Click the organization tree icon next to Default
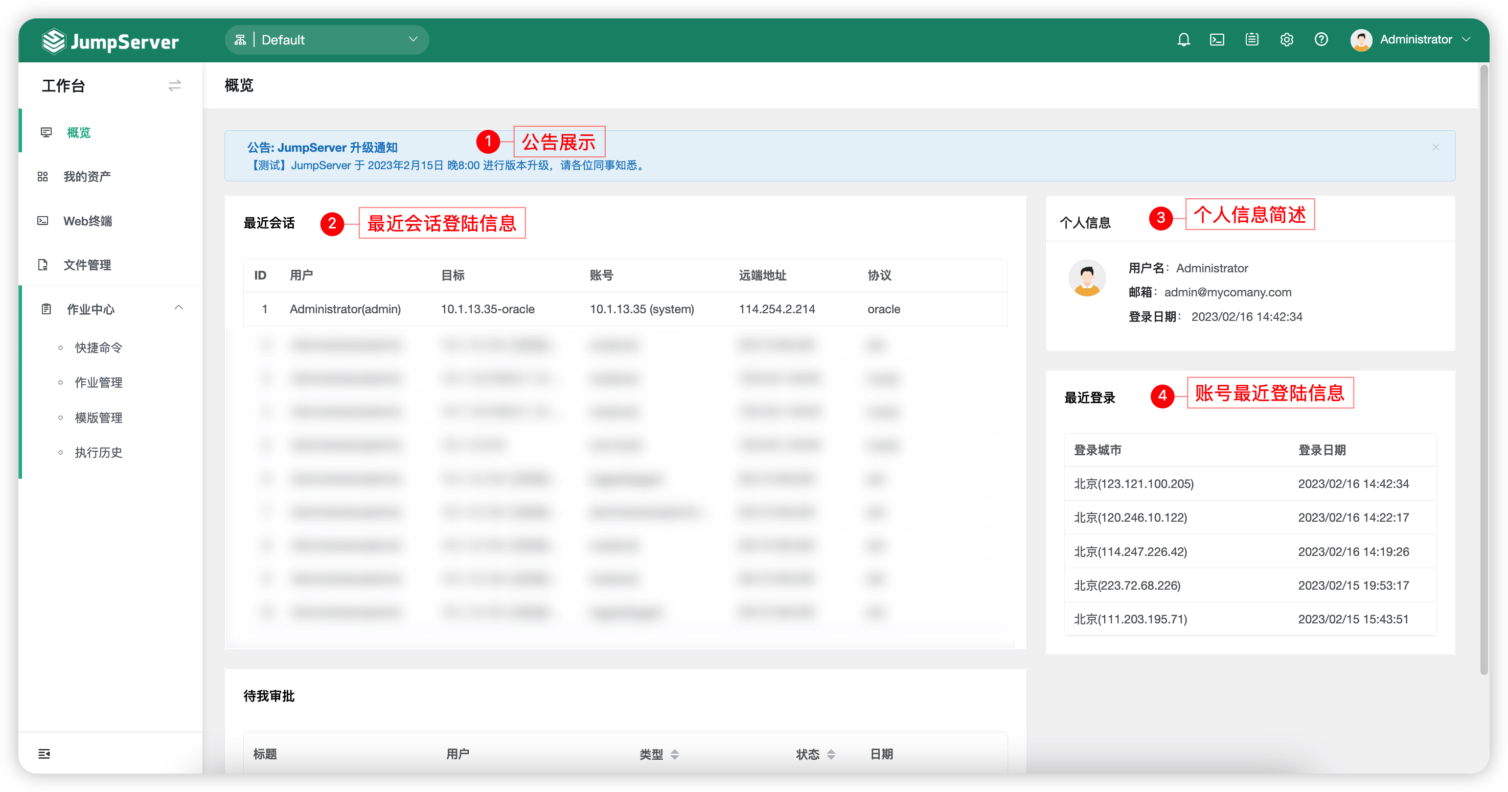This screenshot has height=792, width=1508. tap(240, 40)
